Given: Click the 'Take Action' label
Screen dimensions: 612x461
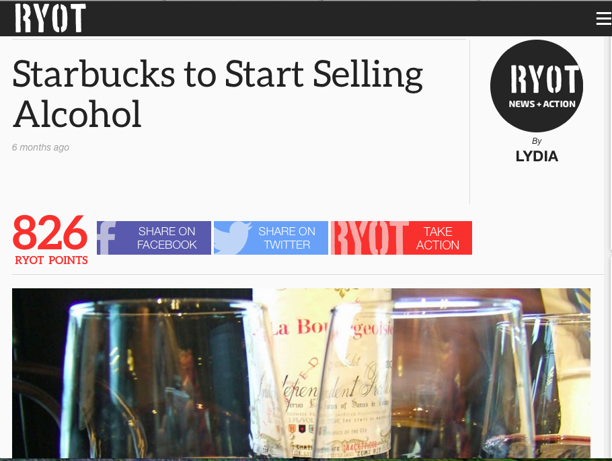Looking at the screenshot, I should [x=438, y=239].
